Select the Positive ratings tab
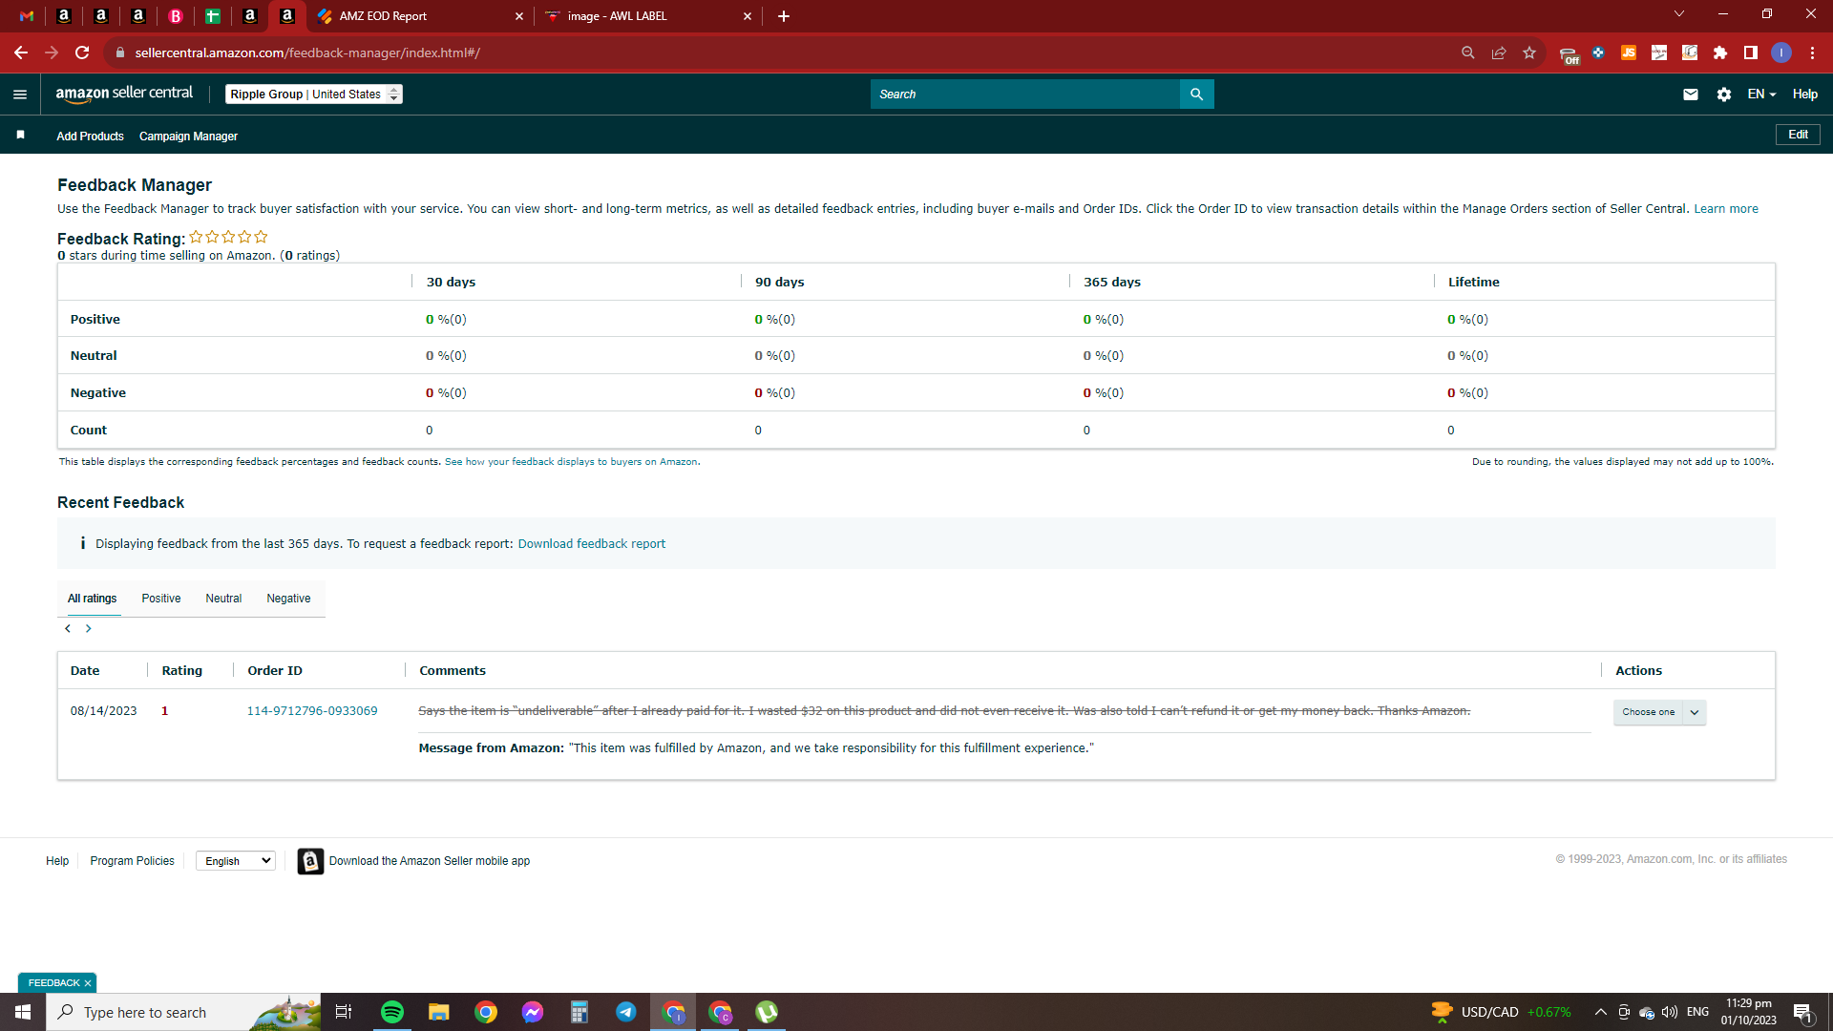Screen dimensions: 1833x1031 pos(161,599)
